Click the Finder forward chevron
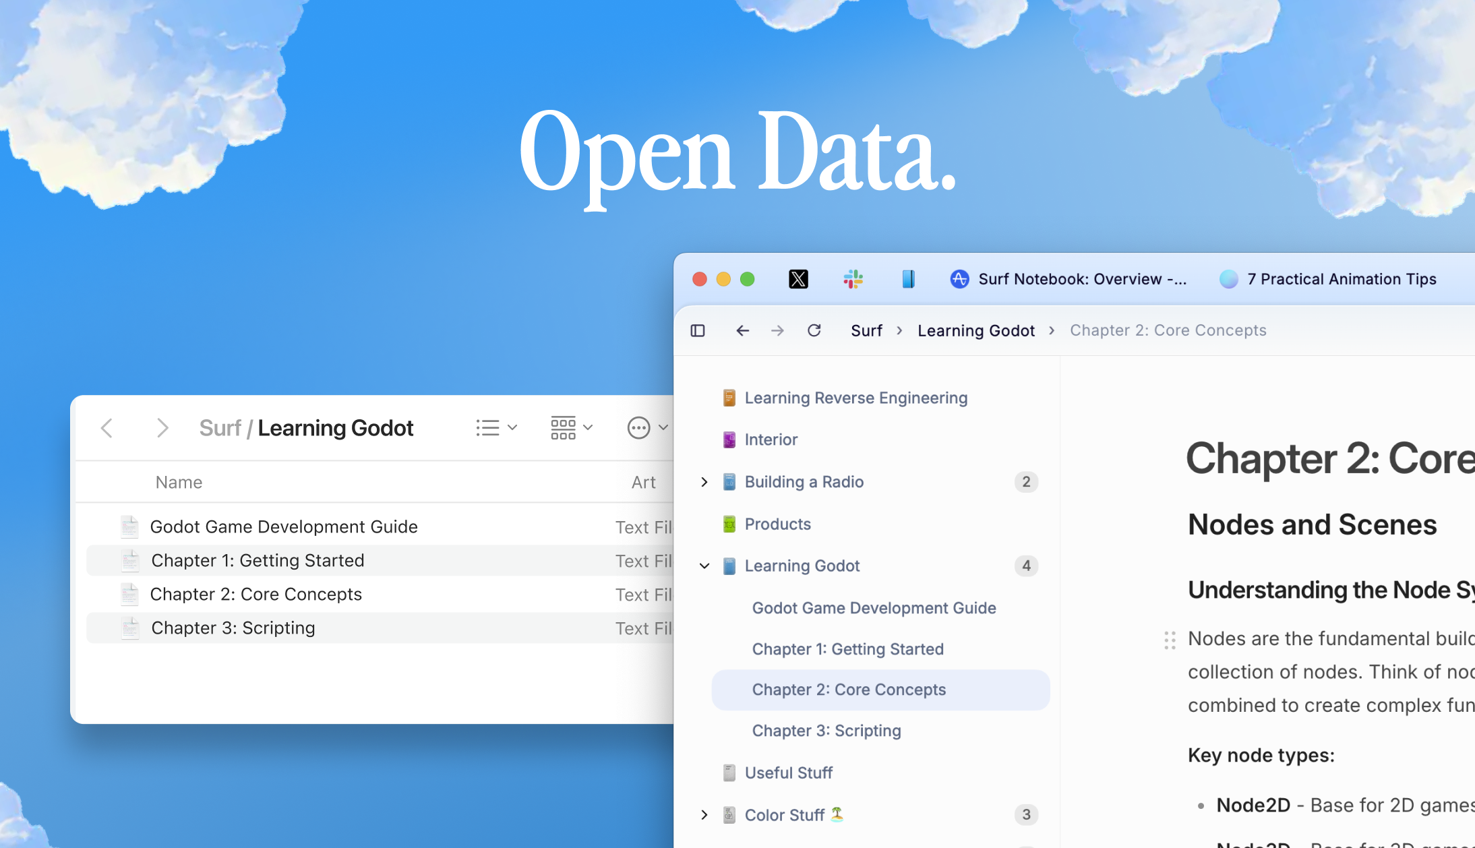Viewport: 1475px width, 848px height. [x=162, y=428]
